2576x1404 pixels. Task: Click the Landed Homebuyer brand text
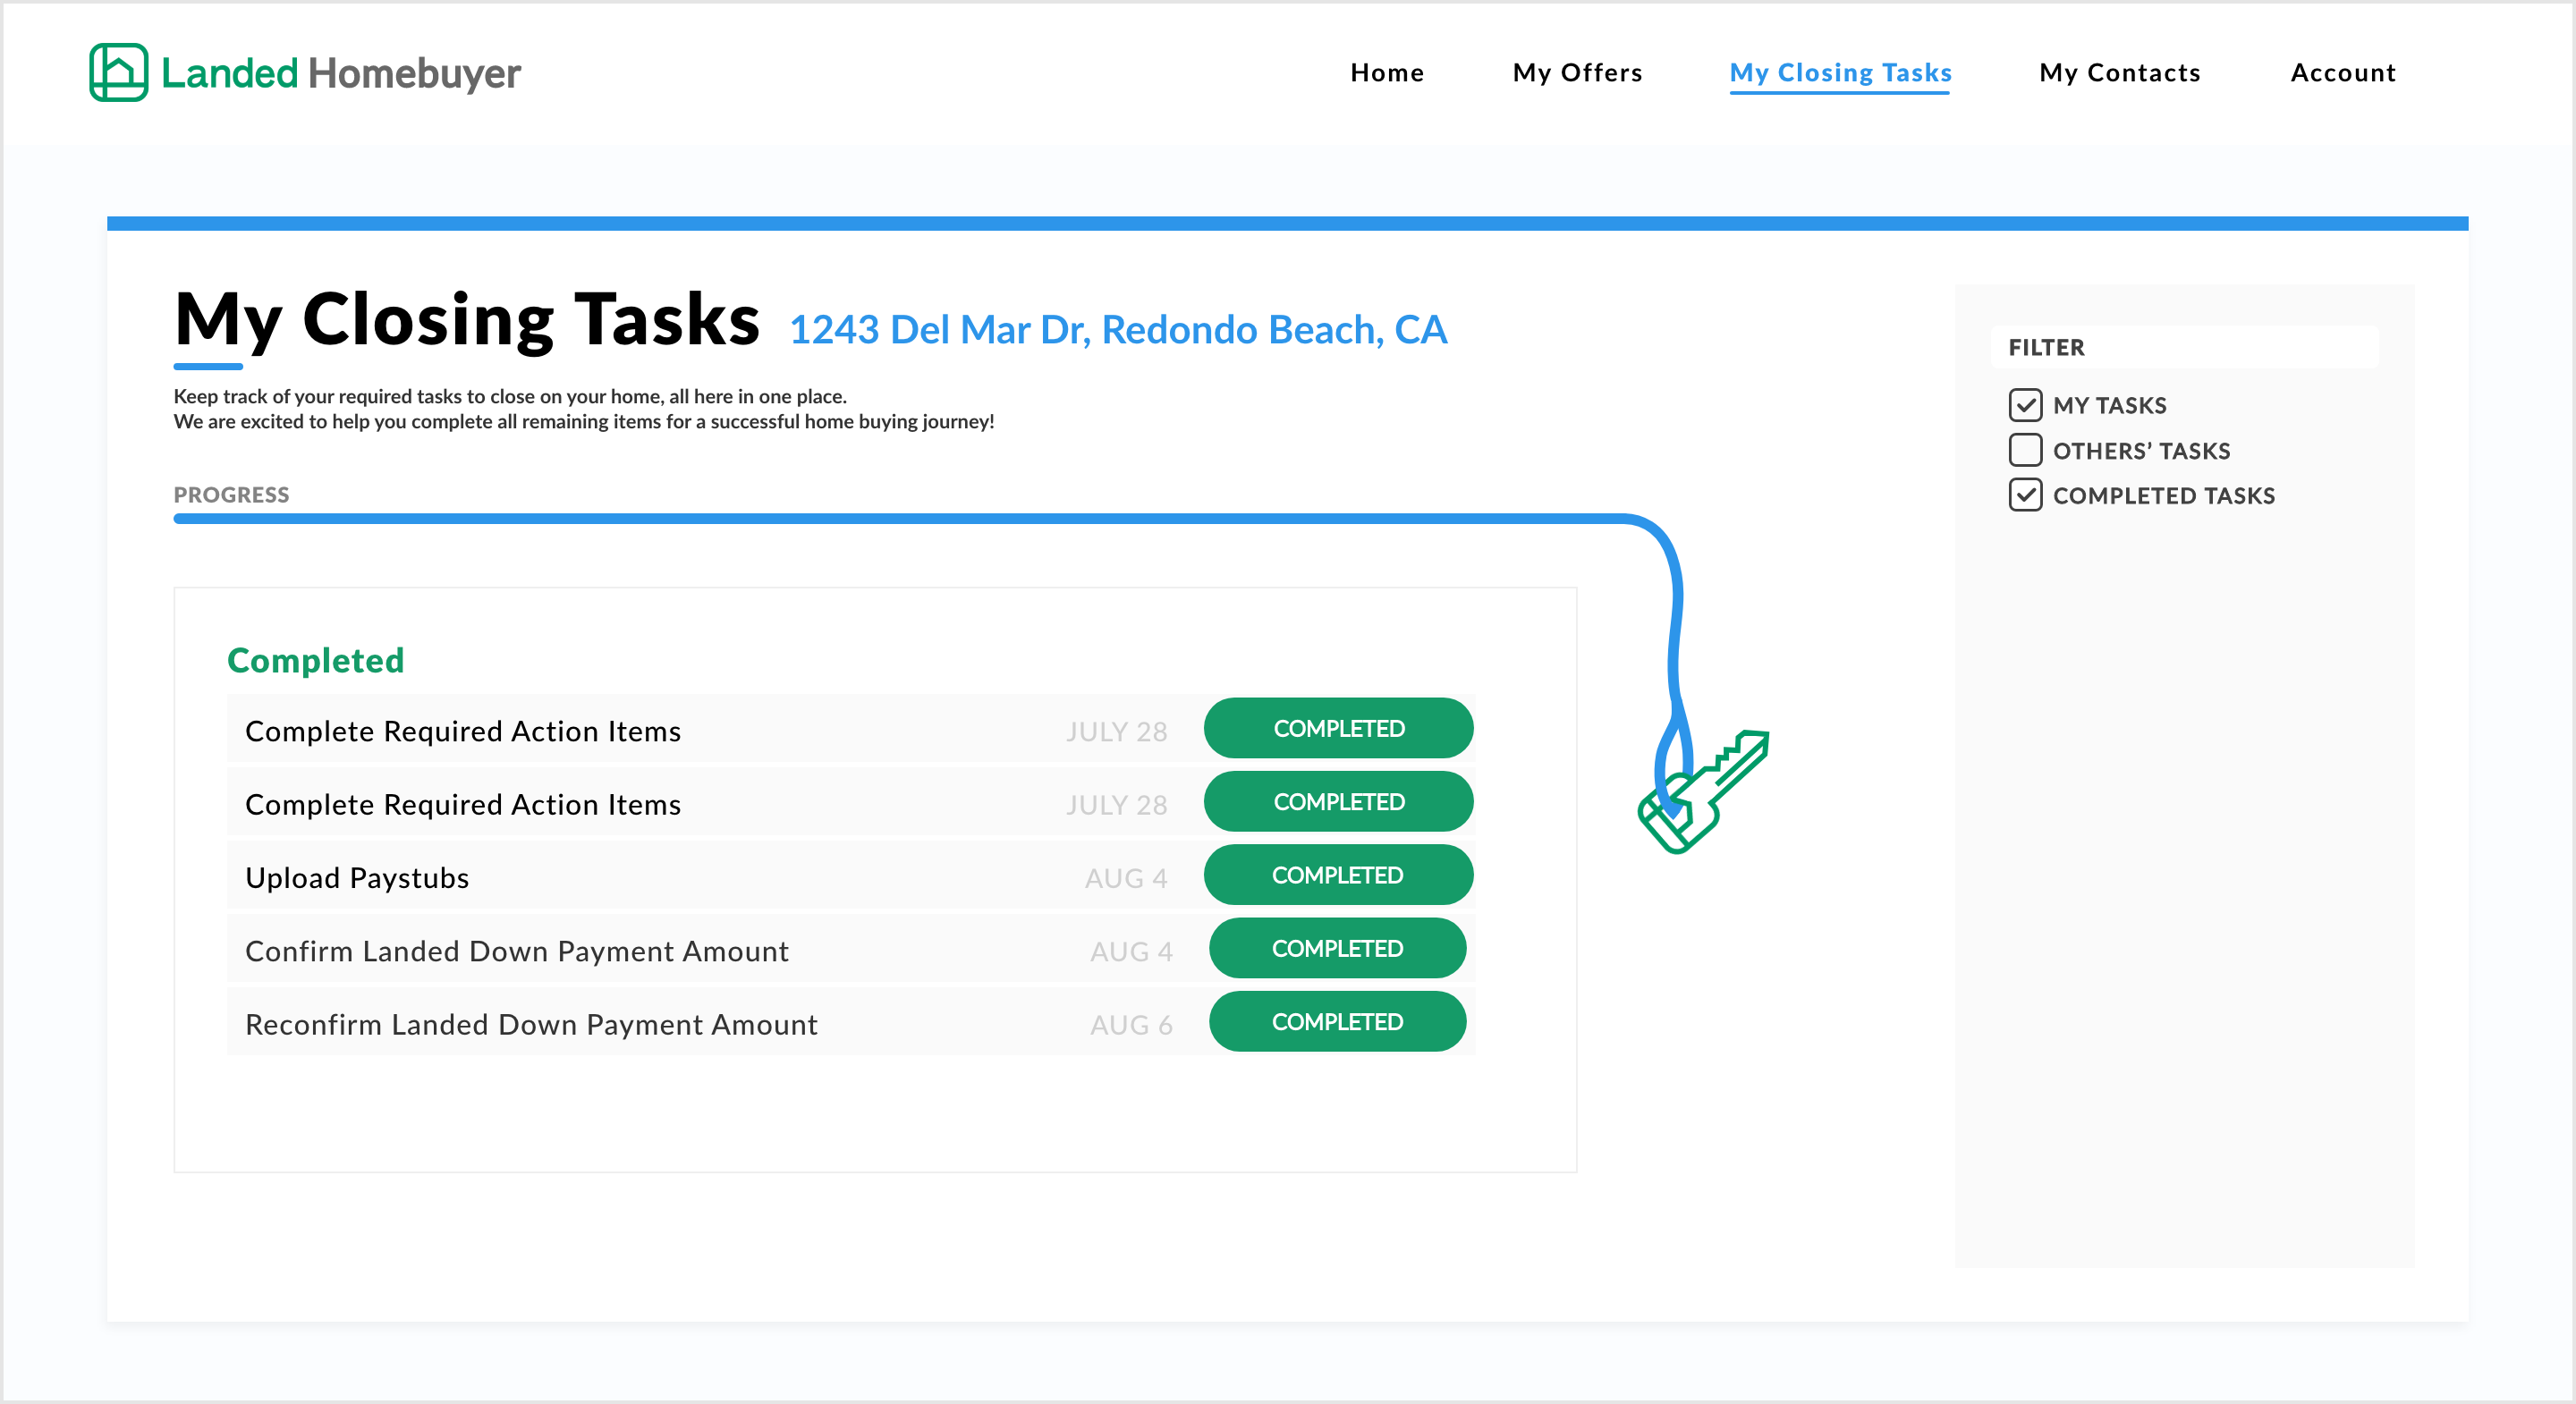(x=341, y=73)
